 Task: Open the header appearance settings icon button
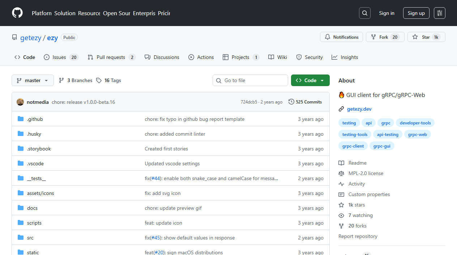[440, 13]
